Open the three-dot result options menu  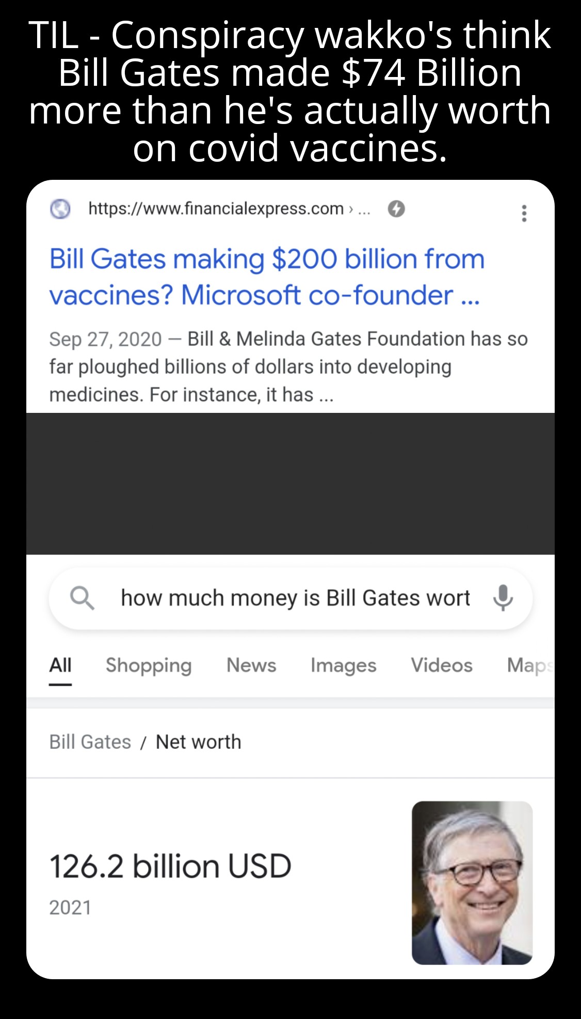(524, 213)
